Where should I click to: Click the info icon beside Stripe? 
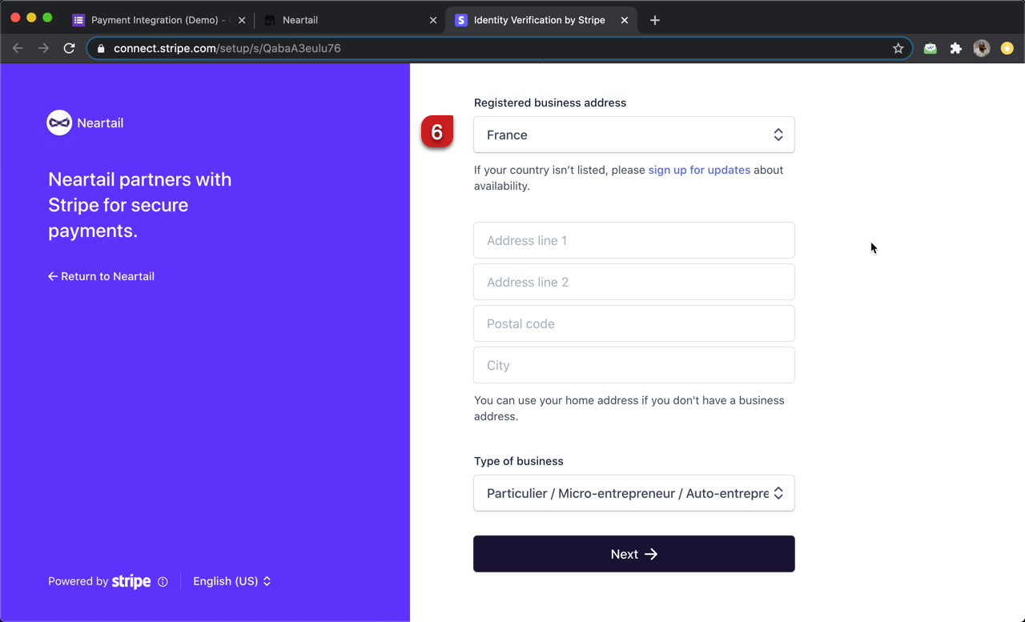[x=163, y=582]
